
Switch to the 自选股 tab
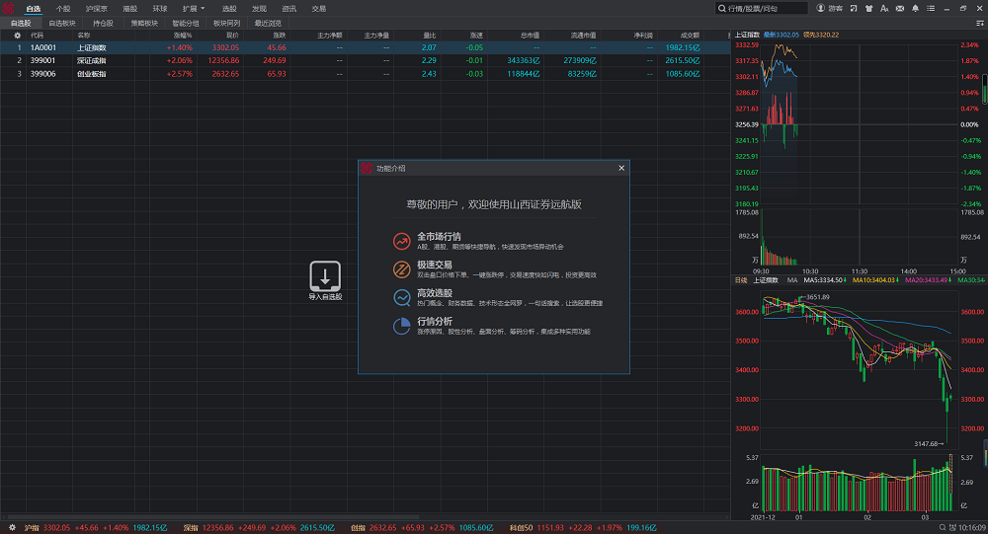21,24
